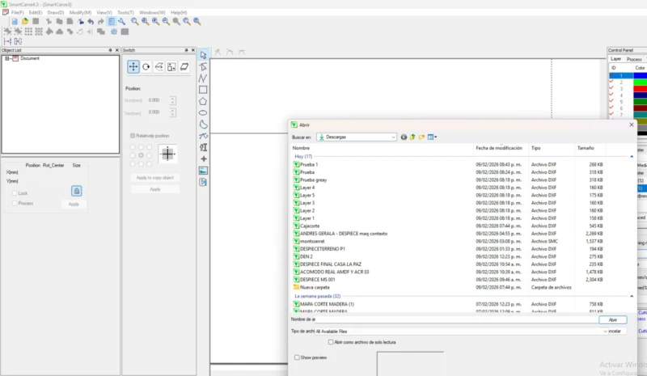Enable Show preview checkbox

(x=297, y=357)
